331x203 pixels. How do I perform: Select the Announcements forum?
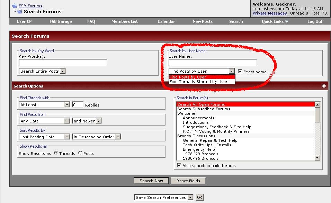pos(245,118)
